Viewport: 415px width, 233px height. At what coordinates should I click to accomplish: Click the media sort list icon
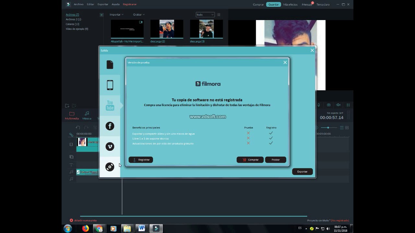click(x=219, y=15)
